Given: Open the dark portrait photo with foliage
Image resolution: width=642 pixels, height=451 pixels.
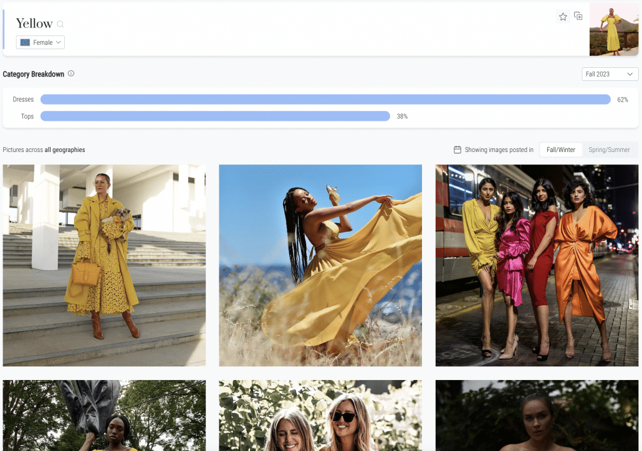Looking at the screenshot, I should tap(537, 415).
